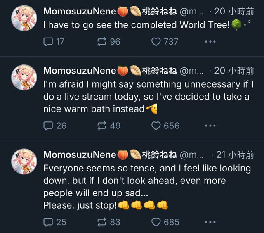The width and height of the screenshot is (264, 233).
Task: Like the warm bath tweet
Action: [156, 126]
